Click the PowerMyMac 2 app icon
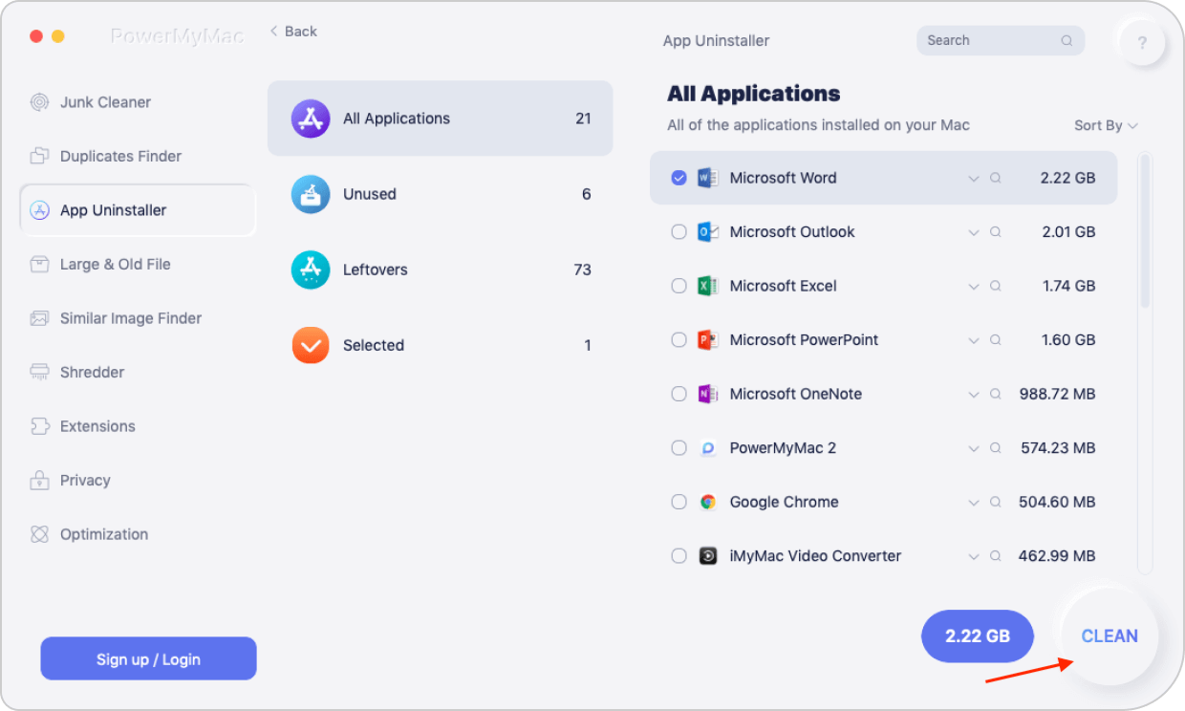Viewport: 1185px width, 711px height. coord(707,447)
